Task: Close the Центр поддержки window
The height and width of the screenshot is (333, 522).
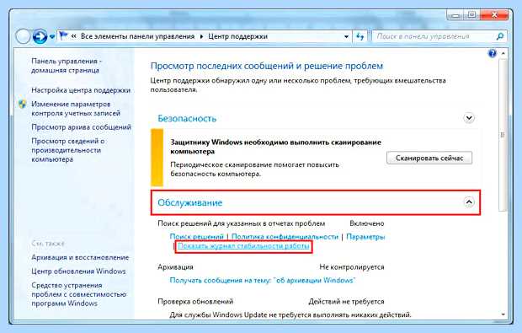Action: pos(494,15)
